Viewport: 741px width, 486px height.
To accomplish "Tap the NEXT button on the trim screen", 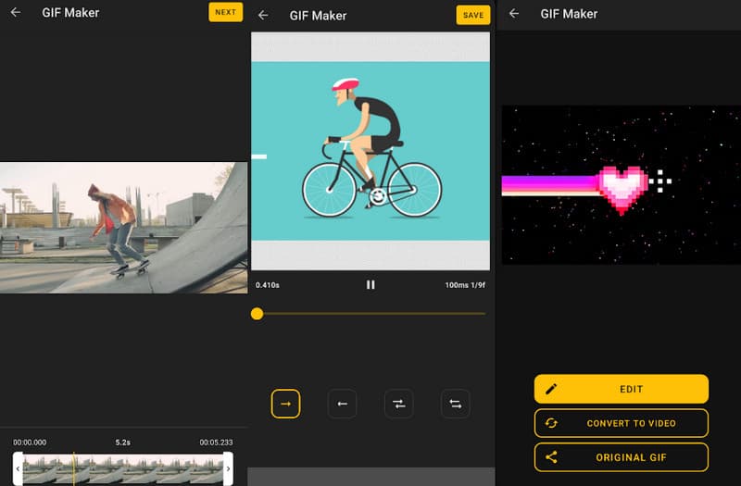I will coord(225,12).
